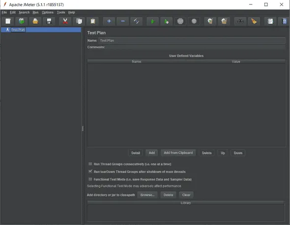
Task: Click Delete next to Browse button
Action: click(x=168, y=195)
